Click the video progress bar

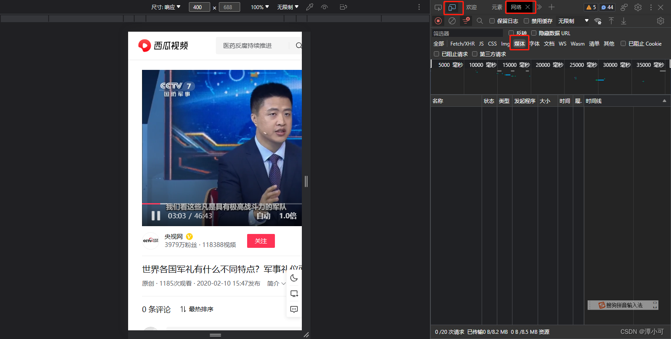221,203
